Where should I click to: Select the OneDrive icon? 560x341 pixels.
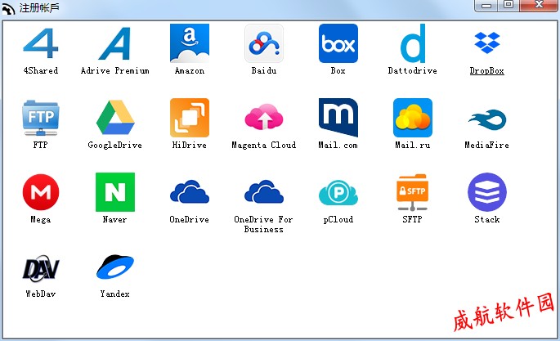[x=190, y=191]
